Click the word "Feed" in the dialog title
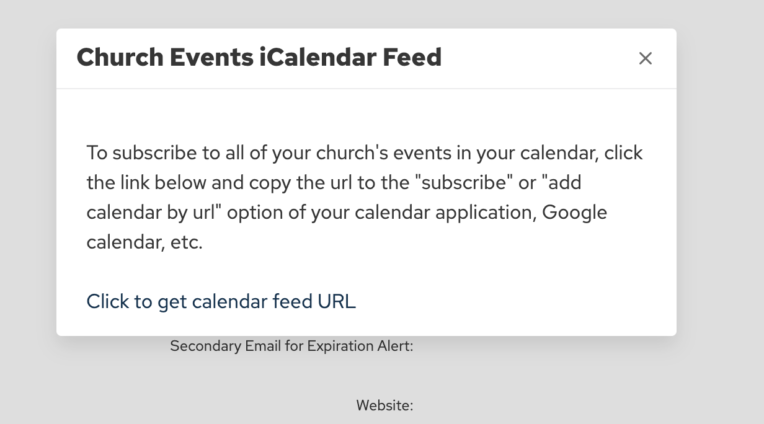 click(x=412, y=58)
